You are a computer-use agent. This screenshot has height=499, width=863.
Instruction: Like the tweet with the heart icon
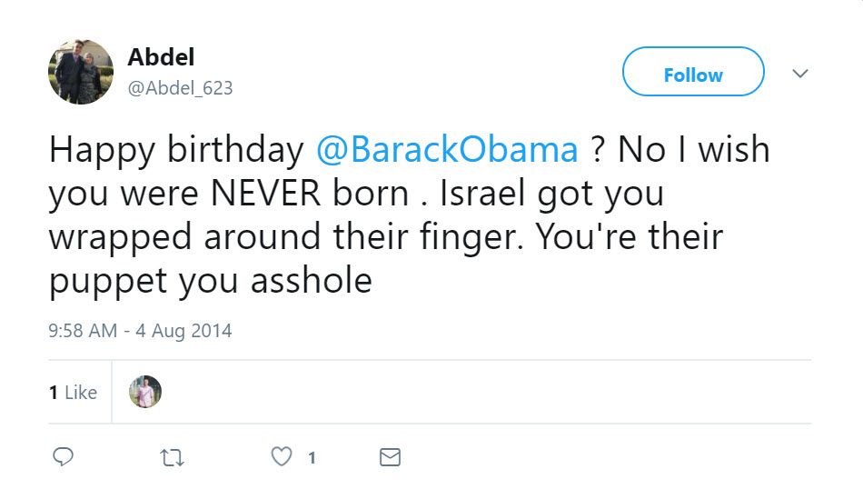coord(283,457)
